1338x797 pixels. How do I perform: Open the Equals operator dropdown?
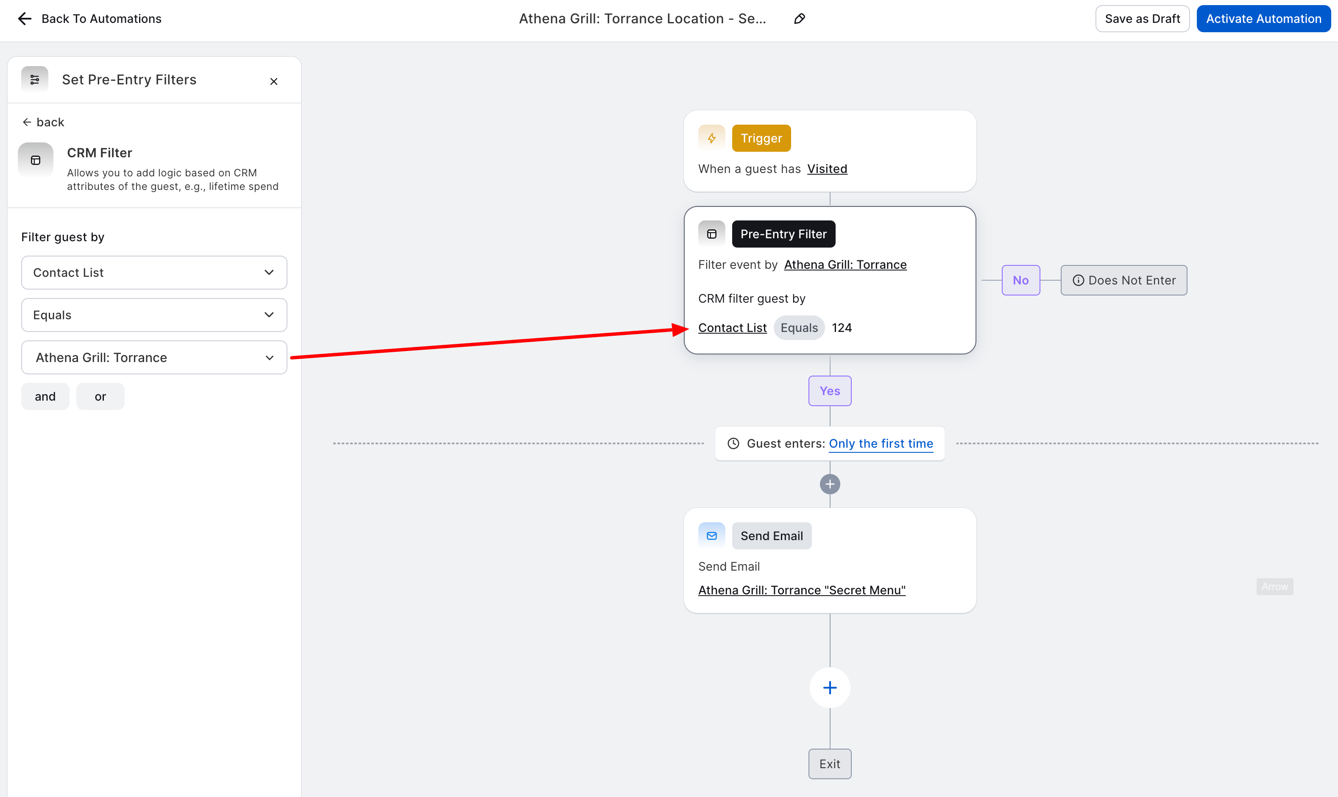click(x=154, y=315)
